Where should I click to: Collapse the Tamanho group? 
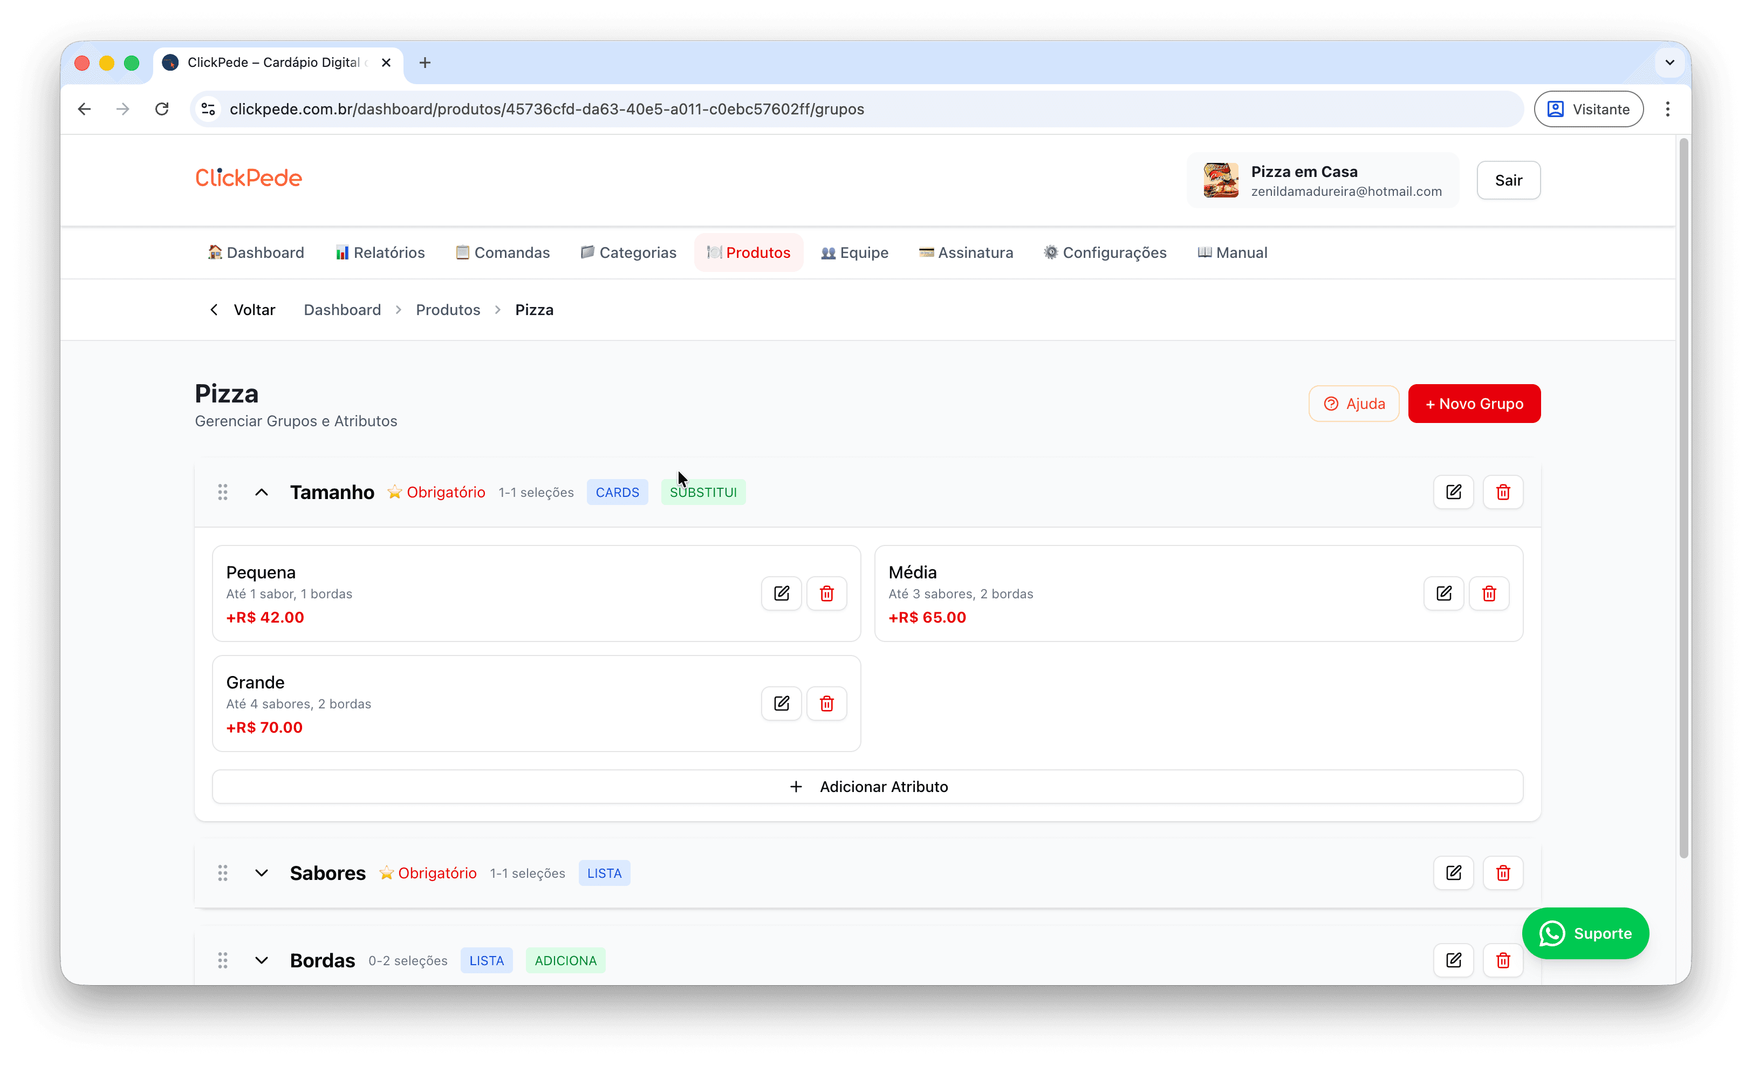point(262,492)
